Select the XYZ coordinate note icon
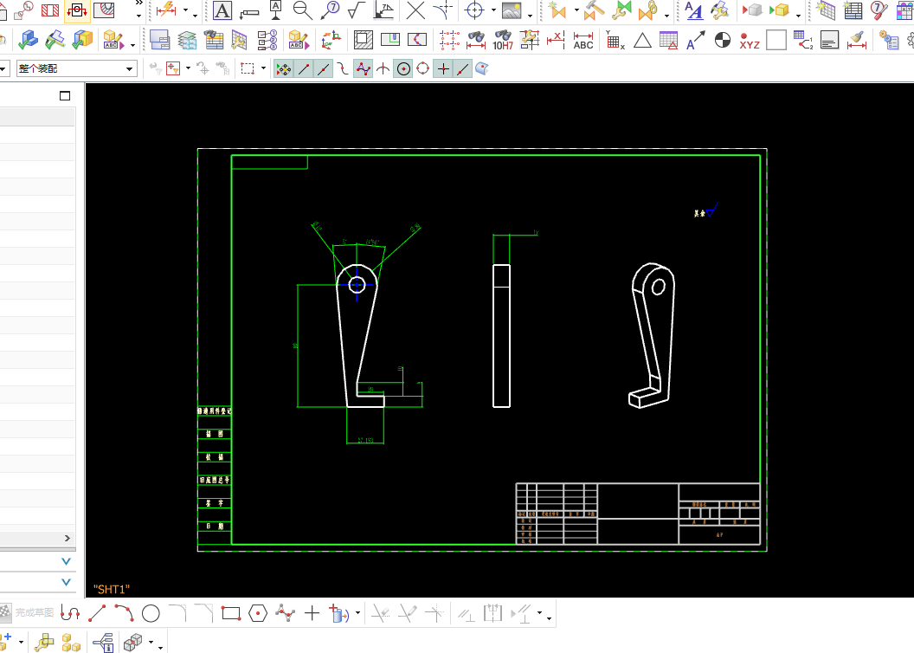Screen dimensions: 914x653 749,40
